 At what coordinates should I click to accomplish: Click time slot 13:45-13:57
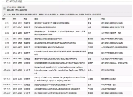coord(17,33)
